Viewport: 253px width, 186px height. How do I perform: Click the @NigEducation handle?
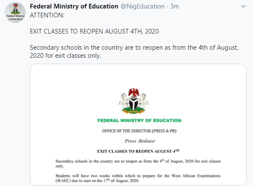click(x=143, y=6)
